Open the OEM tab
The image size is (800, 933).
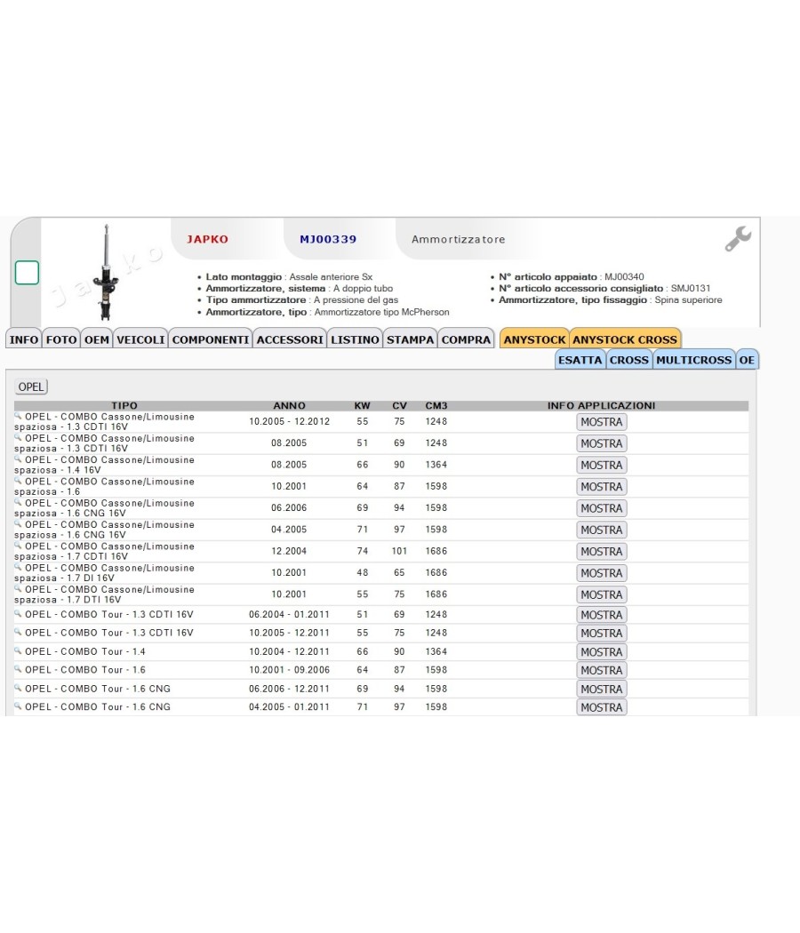point(96,339)
